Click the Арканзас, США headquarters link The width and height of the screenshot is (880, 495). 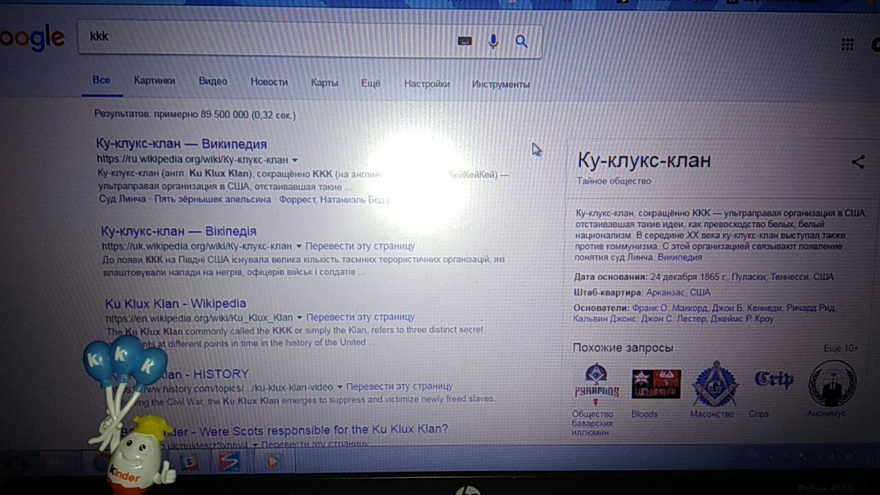pos(679,293)
